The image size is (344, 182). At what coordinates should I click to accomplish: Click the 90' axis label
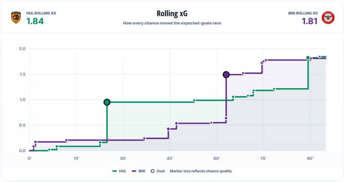(310, 158)
